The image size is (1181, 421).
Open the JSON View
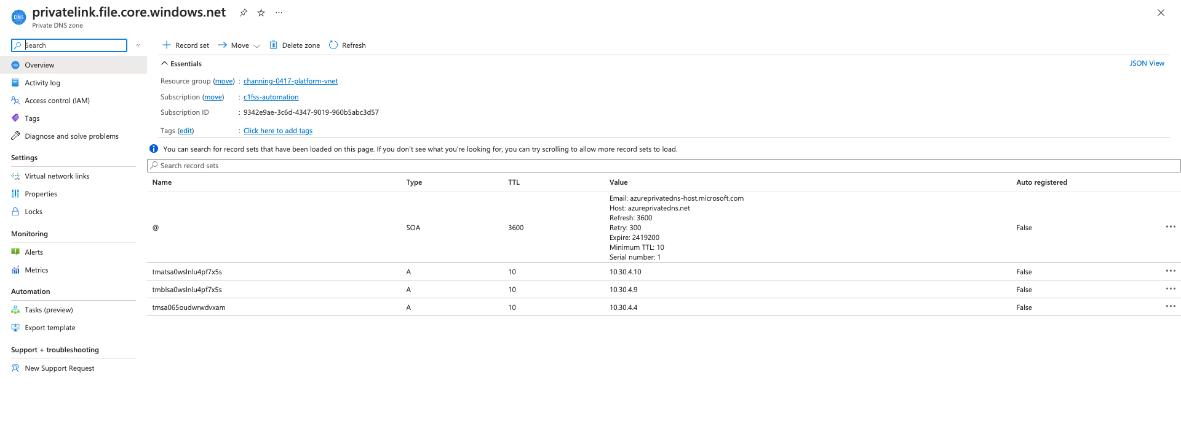(x=1147, y=63)
